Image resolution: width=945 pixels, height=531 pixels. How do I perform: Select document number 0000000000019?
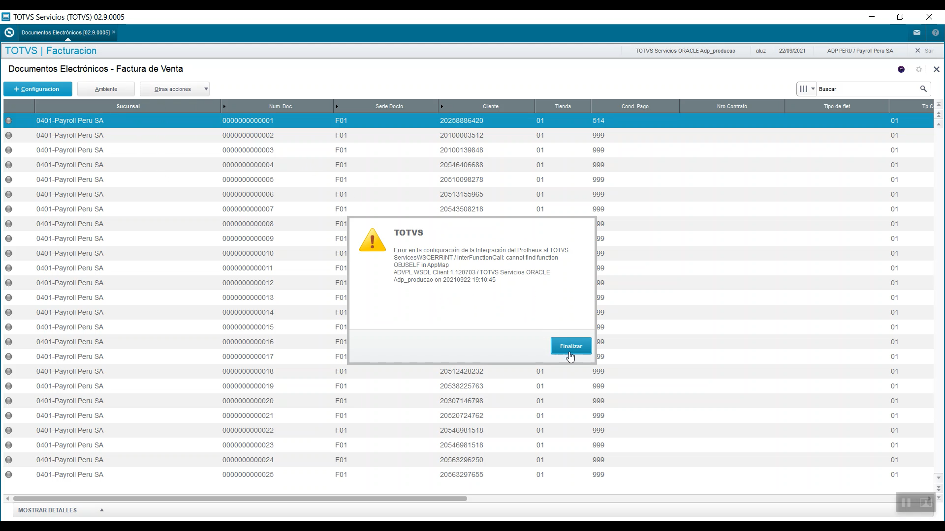click(248, 386)
